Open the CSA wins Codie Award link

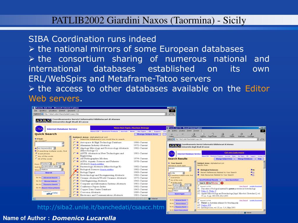[x=234, y=152]
